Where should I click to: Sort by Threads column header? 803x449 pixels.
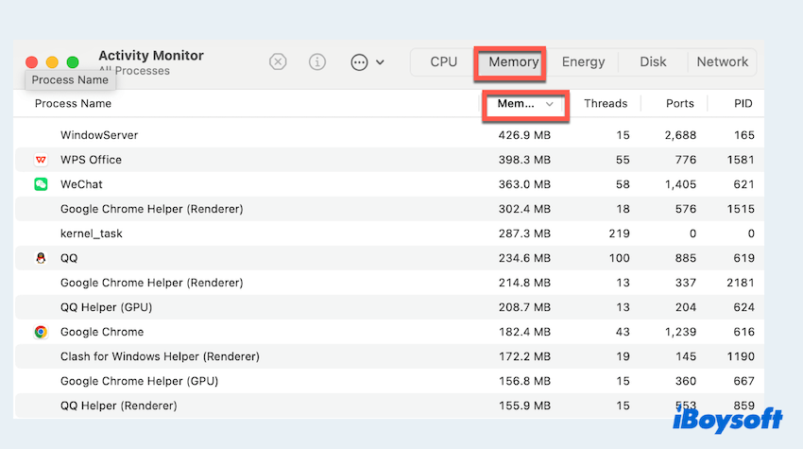[x=605, y=104]
